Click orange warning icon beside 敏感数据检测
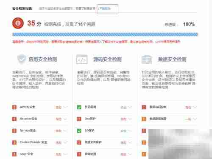The width and height of the screenshot is (212, 159). [144, 119]
